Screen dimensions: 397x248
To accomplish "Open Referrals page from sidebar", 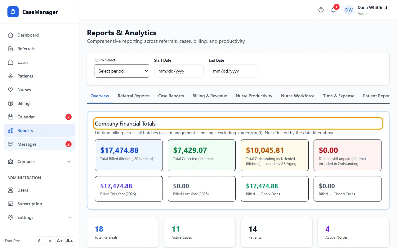I will (x=40, y=49).
